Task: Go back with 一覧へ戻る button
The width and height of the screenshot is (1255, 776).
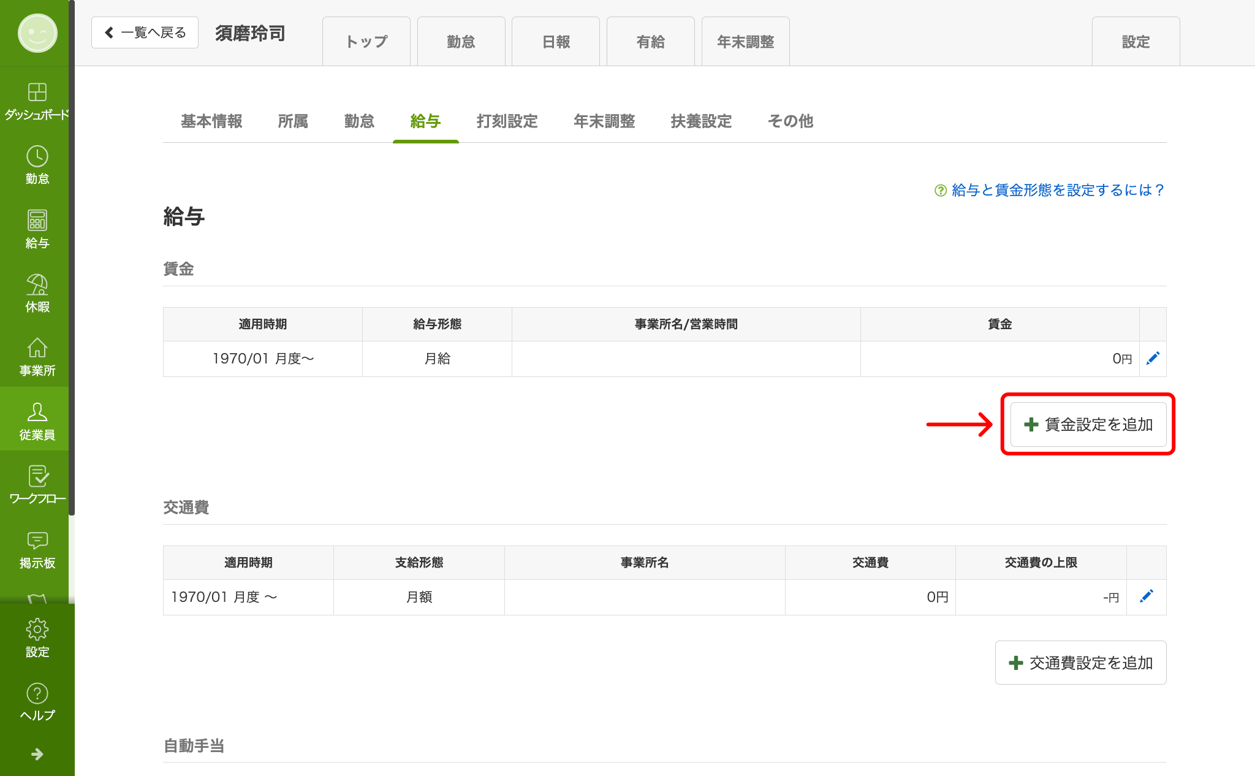Action: (x=145, y=32)
